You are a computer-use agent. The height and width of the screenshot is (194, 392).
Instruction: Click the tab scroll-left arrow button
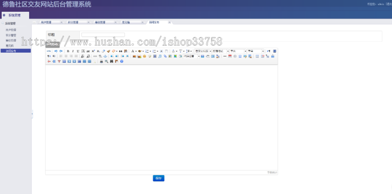[34, 22]
